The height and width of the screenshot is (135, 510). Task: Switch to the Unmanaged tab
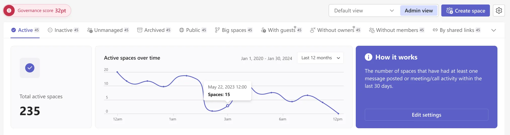tap(108, 30)
